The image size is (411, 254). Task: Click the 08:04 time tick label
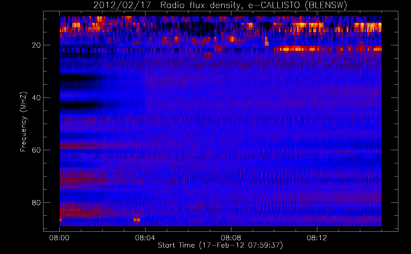click(145, 238)
